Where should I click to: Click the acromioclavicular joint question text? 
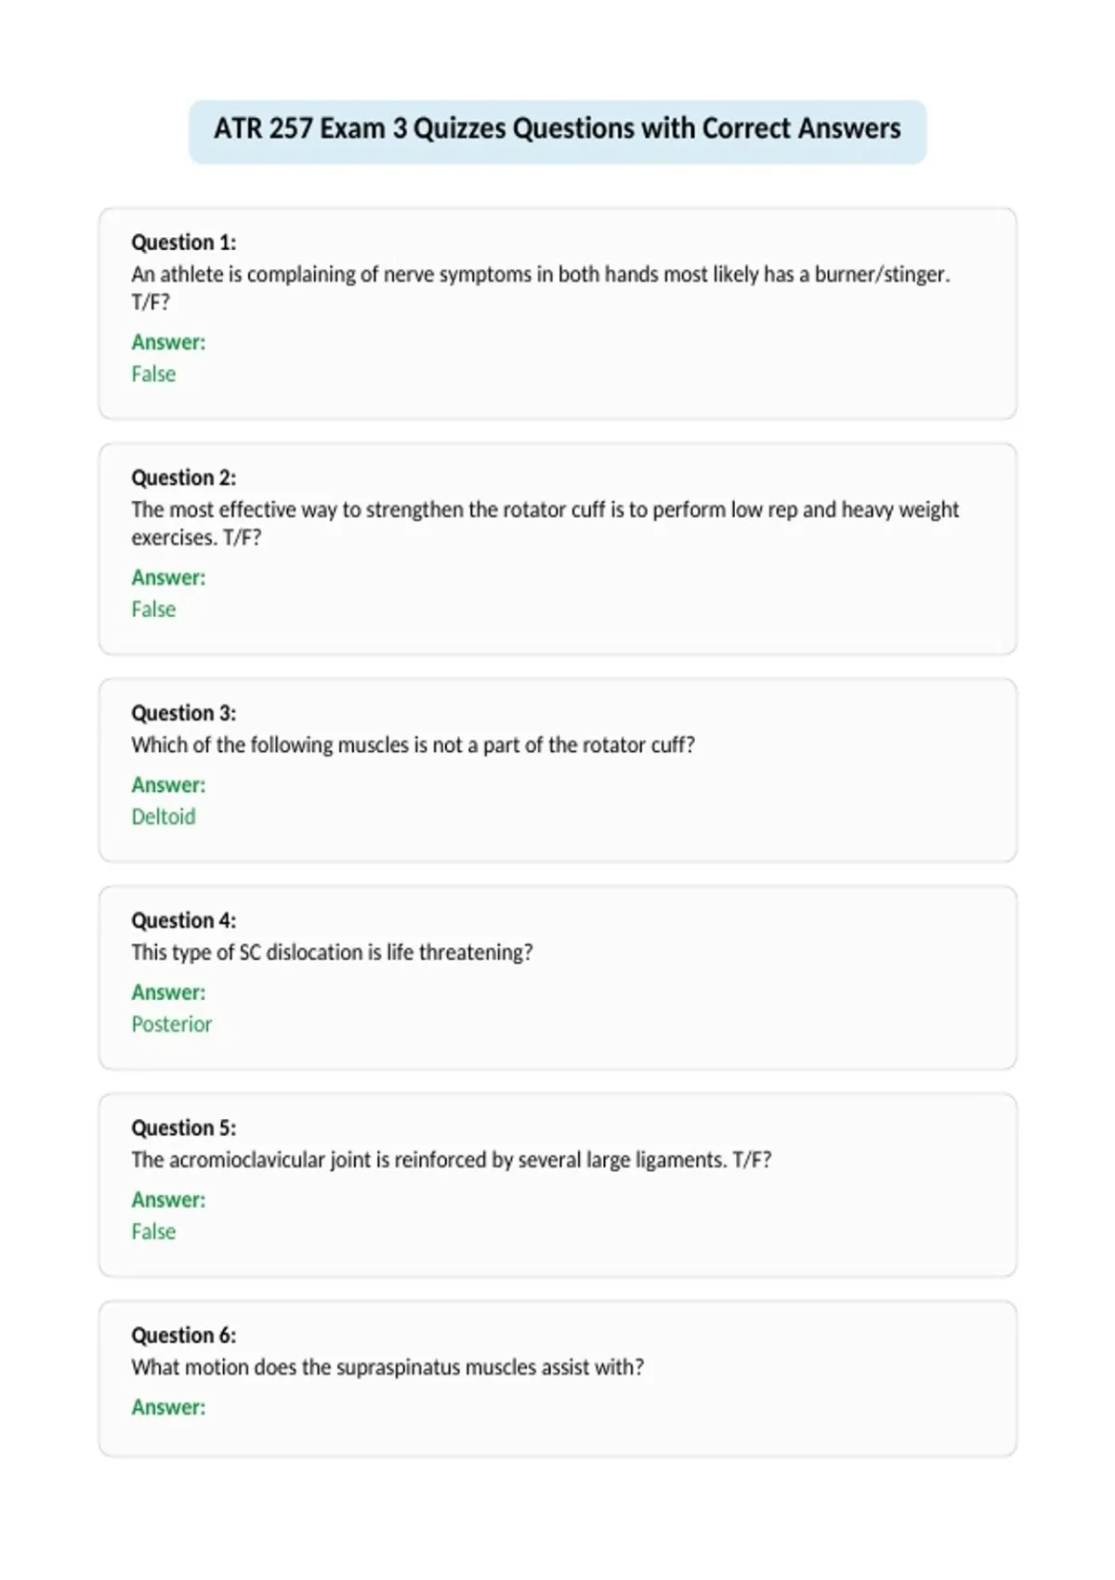452,1160
